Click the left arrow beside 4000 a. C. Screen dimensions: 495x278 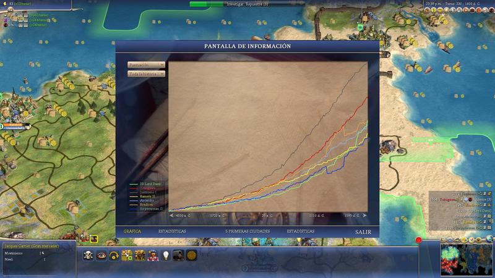(x=171, y=216)
